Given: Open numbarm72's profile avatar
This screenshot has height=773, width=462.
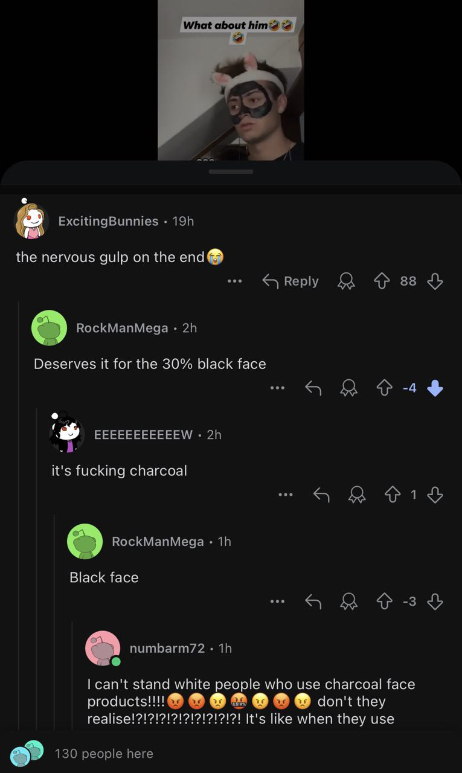Looking at the screenshot, I should (x=103, y=649).
